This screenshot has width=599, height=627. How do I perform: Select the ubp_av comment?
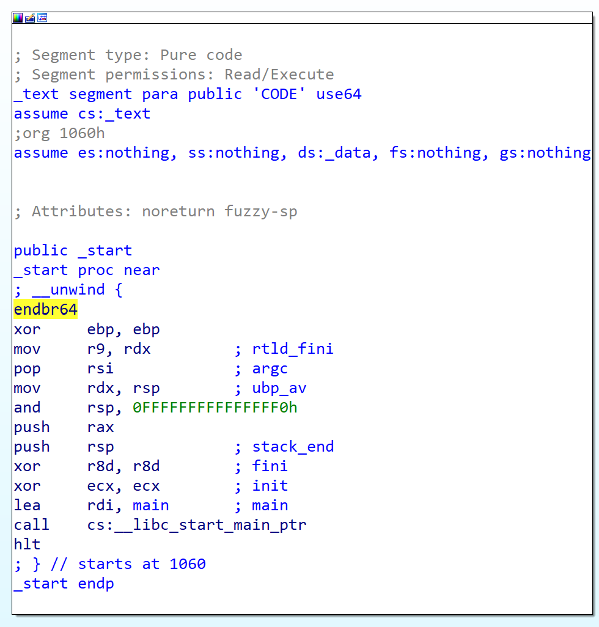[x=279, y=388]
